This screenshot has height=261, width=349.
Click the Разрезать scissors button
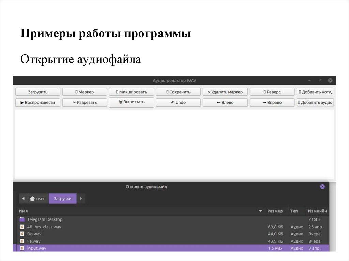[85, 102]
